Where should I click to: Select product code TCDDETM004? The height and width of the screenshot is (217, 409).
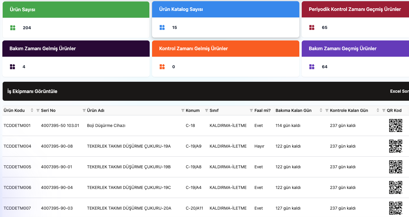click(x=17, y=146)
